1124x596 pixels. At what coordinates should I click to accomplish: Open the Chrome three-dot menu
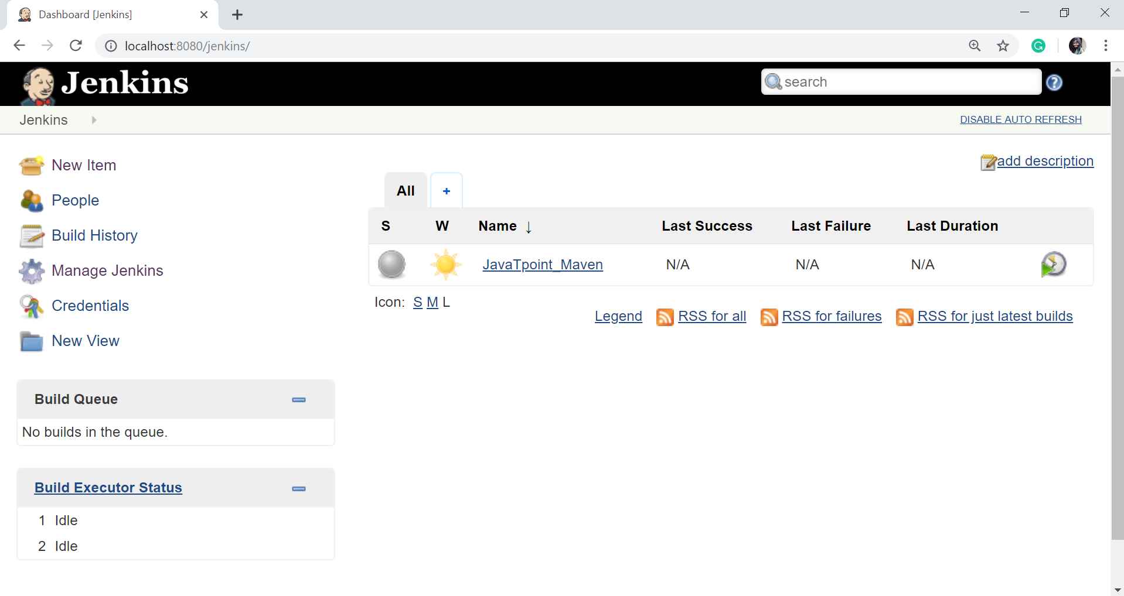point(1106,46)
